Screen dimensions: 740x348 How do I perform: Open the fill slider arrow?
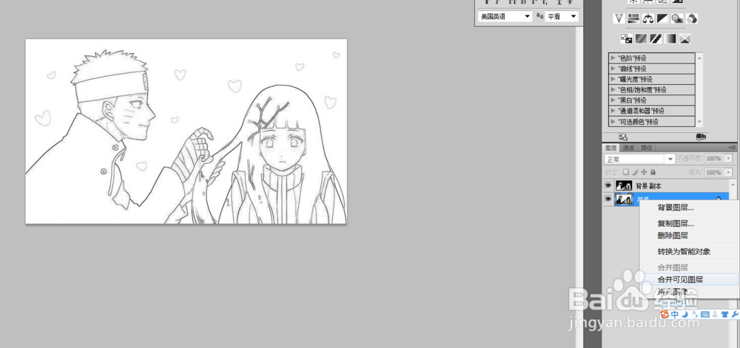(x=728, y=172)
